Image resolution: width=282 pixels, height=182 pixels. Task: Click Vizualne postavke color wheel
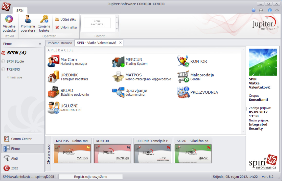(9, 19)
